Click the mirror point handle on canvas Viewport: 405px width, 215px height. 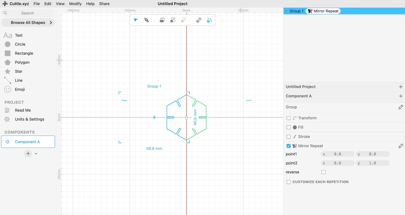pyautogui.click(x=186, y=118)
